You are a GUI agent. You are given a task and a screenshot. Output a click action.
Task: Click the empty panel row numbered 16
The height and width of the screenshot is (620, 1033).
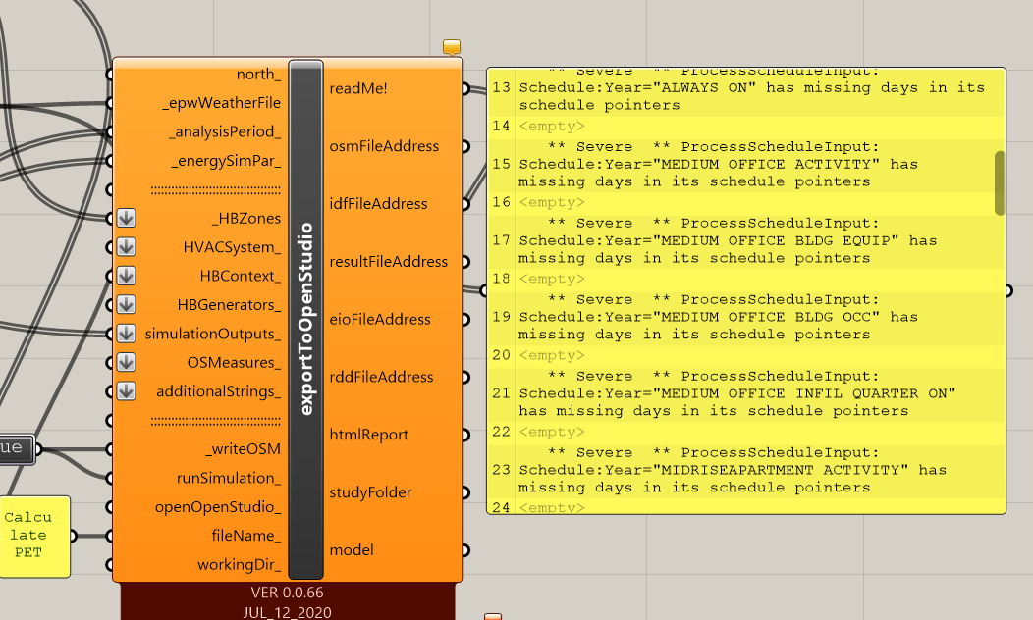click(746, 203)
